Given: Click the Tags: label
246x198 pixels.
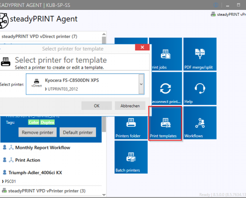Looking at the screenshot, I should (x=10, y=122).
